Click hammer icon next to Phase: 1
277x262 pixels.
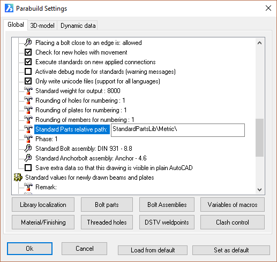(28, 139)
